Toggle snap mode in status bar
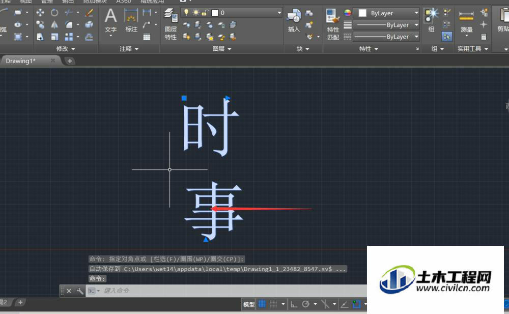Viewport: 509px width, 314px height. tap(274, 304)
